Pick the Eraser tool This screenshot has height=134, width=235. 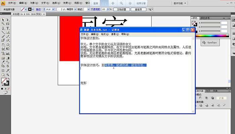coord(8,40)
